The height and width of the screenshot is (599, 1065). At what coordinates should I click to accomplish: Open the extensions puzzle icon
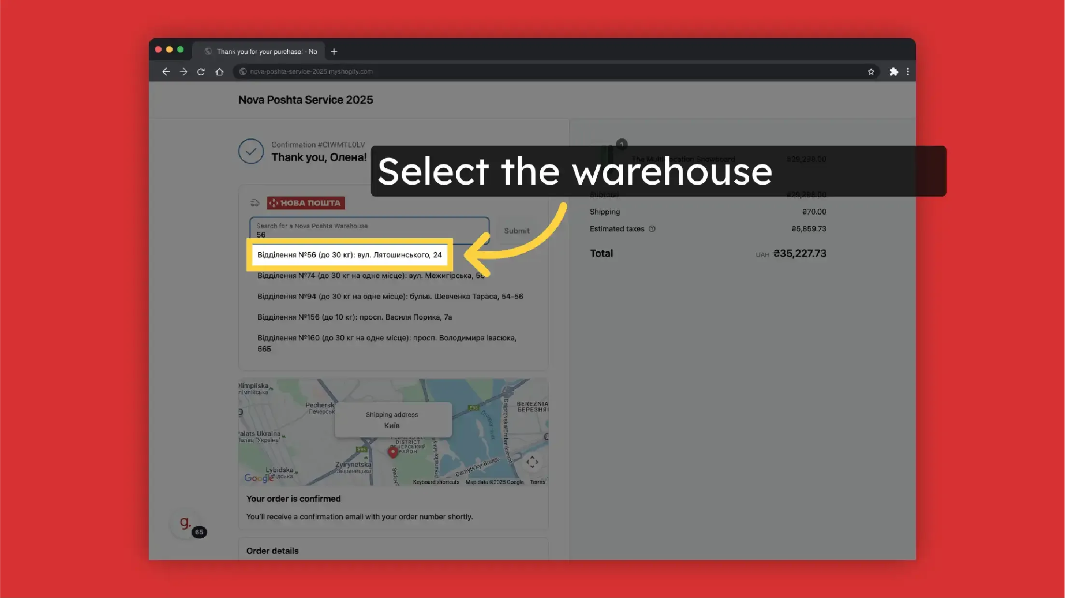coord(894,72)
